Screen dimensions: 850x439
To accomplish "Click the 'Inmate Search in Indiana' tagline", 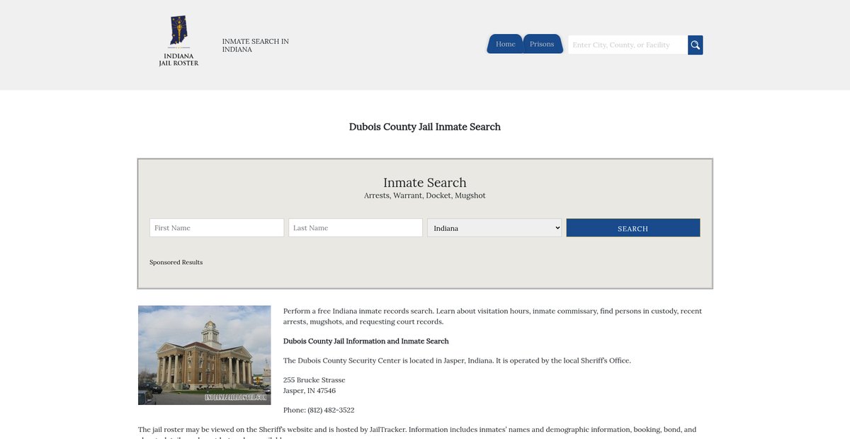I will [x=255, y=45].
